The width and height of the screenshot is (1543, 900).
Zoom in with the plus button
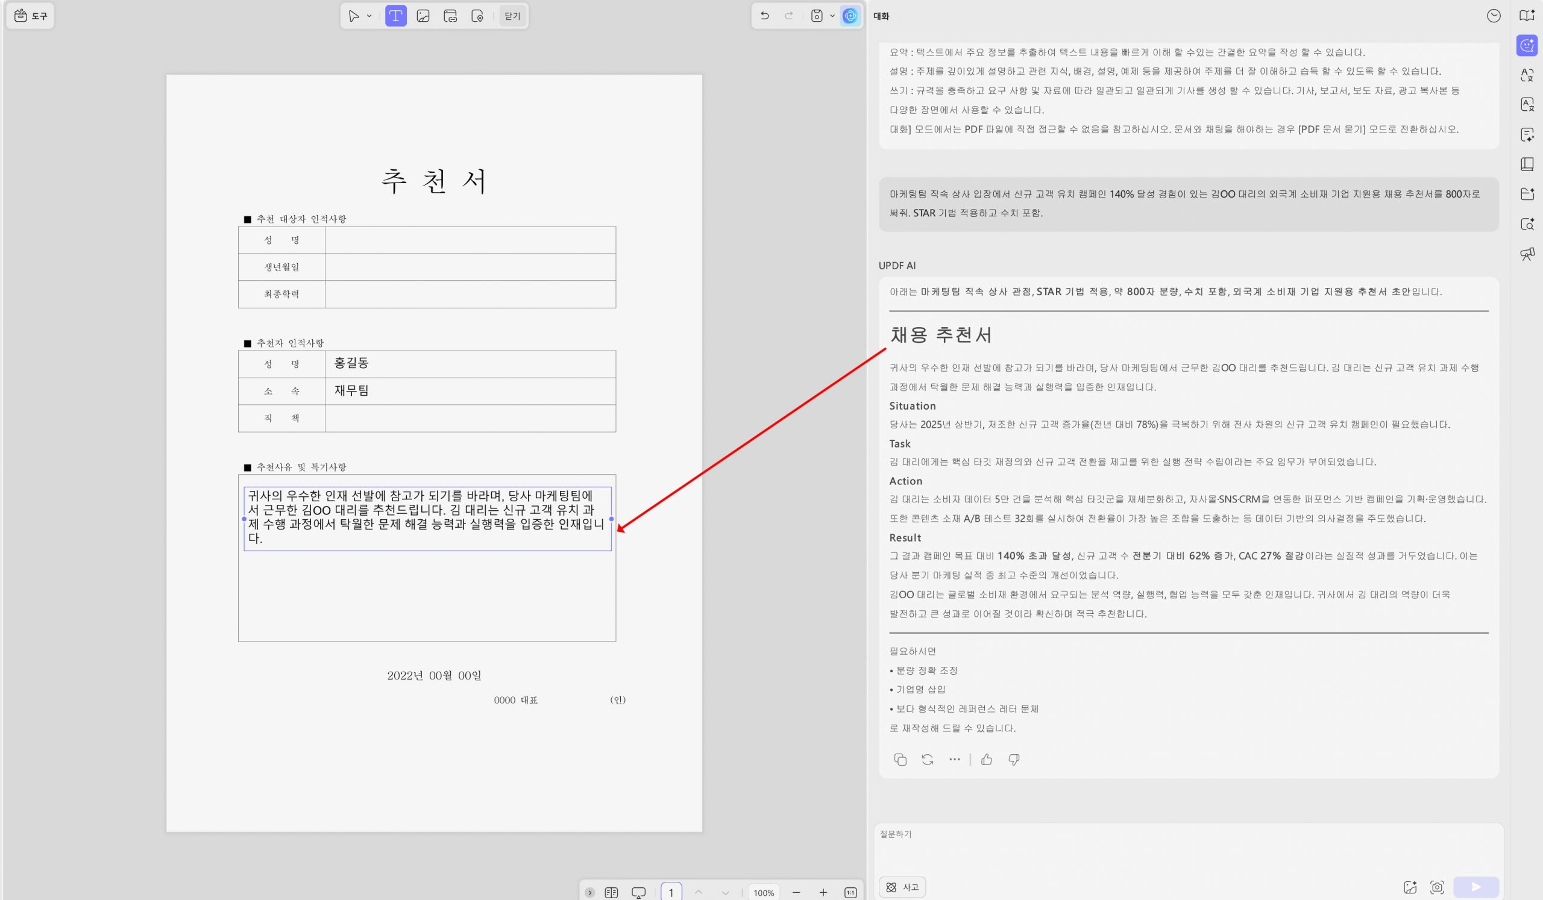pyautogui.click(x=823, y=893)
